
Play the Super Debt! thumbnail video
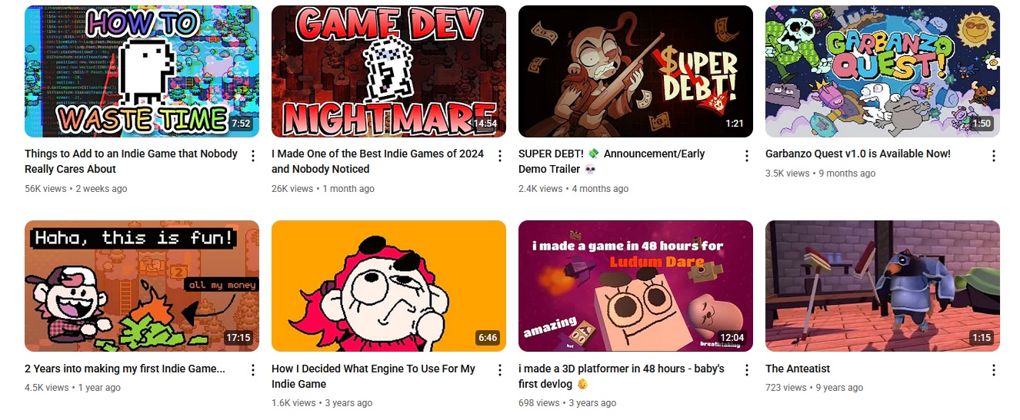click(x=635, y=71)
